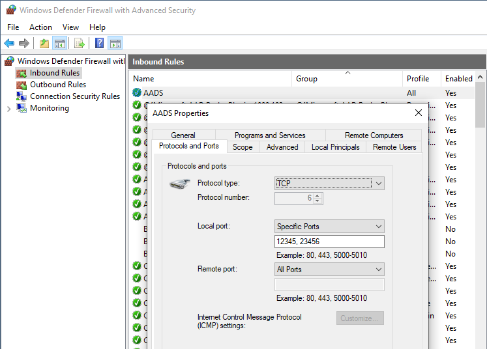This screenshot has width=487, height=349.
Task: Click the Export List toolbar icon
Action: click(x=80, y=44)
